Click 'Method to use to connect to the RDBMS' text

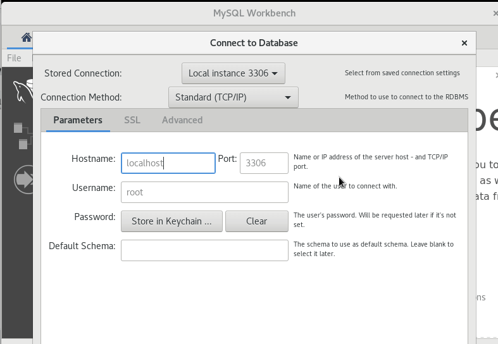coord(406,97)
